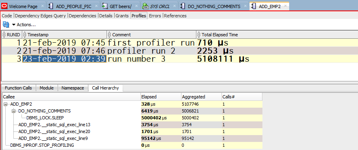The width and height of the screenshot is (358, 150).
Task: Close the DO_NOTHING_COMMENTS tab
Action: pyautogui.click(x=245, y=6)
